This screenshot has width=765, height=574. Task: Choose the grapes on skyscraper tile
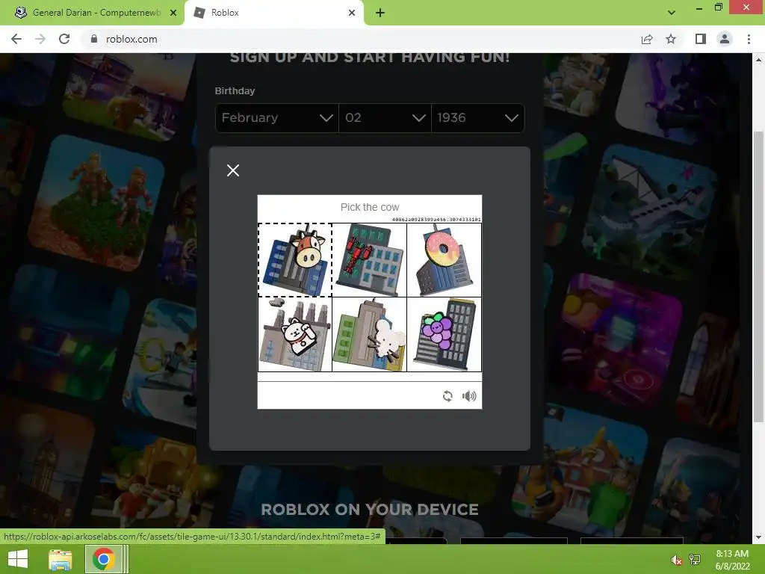tap(444, 334)
